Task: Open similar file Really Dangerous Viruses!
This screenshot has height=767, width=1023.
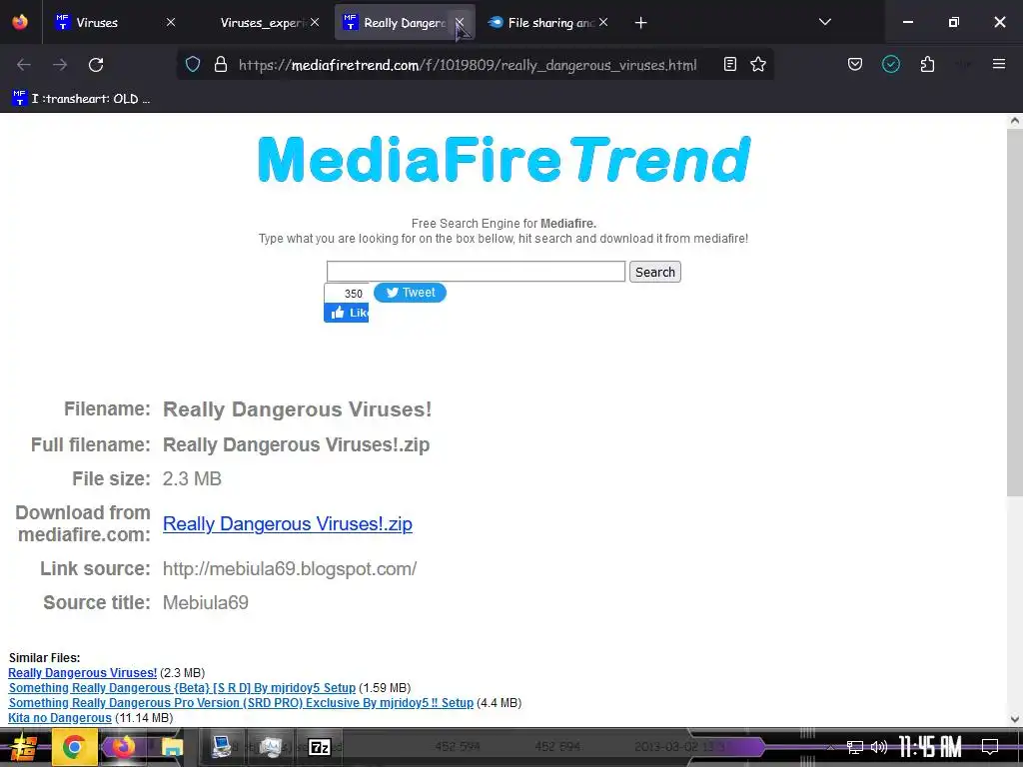Action: [x=82, y=672]
